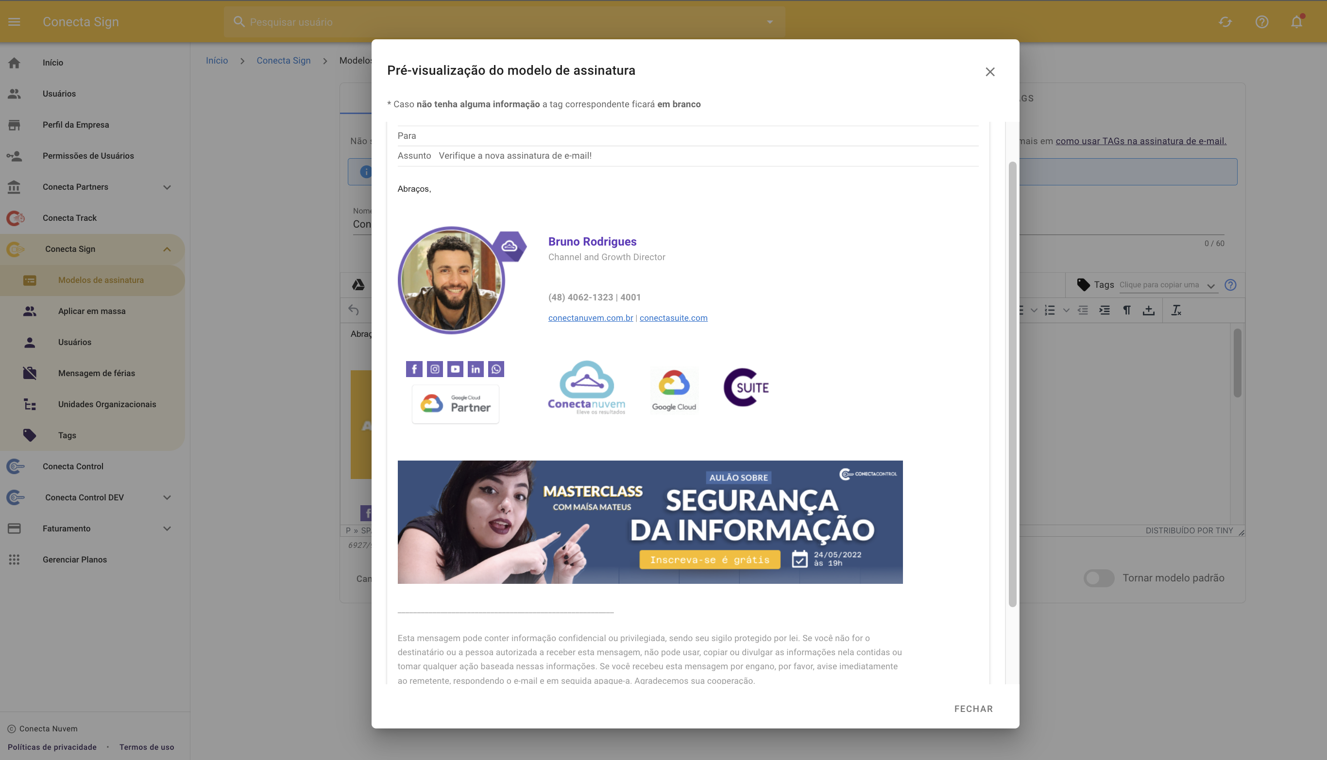Click the Masterclass banner image
This screenshot has height=760, width=1327.
(x=649, y=522)
